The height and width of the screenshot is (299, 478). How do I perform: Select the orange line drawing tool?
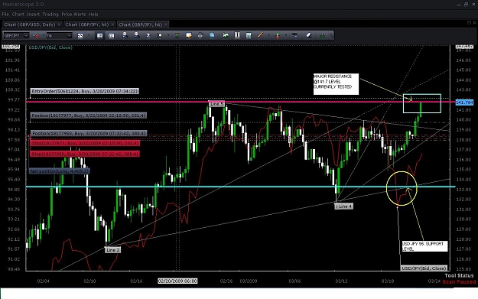[260, 35]
